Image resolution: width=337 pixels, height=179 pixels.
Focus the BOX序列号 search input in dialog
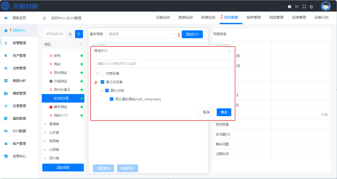[164, 64]
